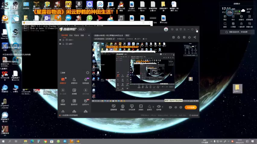Open the inbox icon in the title bar

pyautogui.click(x=177, y=29)
